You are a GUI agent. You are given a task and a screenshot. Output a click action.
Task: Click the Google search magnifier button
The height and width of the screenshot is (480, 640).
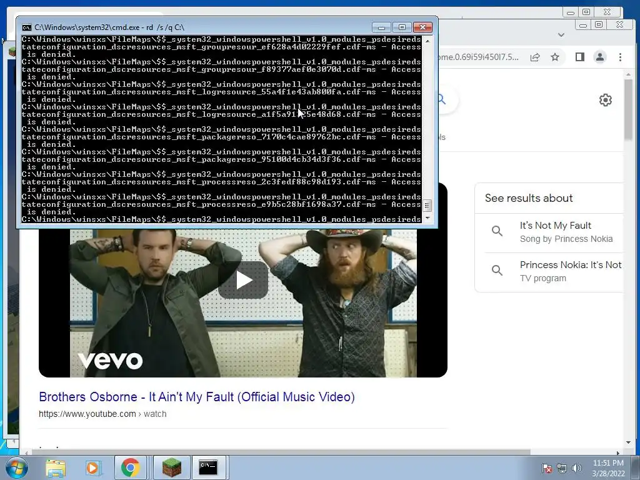click(x=442, y=99)
